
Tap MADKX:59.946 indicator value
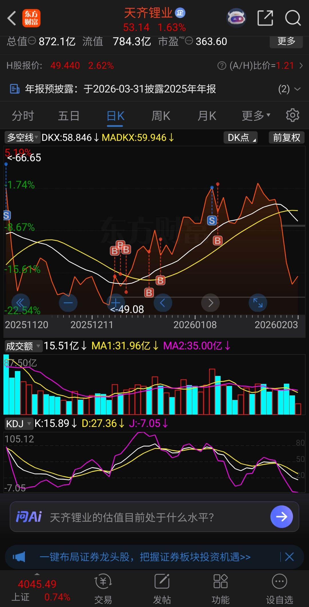(138, 137)
